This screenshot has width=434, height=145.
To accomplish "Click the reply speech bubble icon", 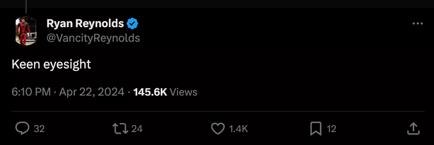I will click(x=22, y=129).
